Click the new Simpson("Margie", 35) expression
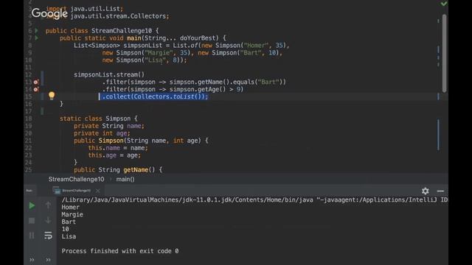Image resolution: width=472 pixels, height=265 pixels. [x=146, y=53]
